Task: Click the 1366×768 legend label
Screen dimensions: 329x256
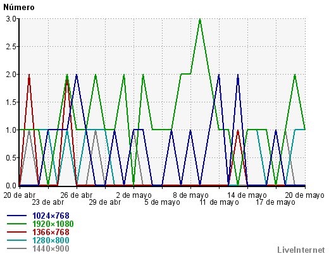Action: 51,232
